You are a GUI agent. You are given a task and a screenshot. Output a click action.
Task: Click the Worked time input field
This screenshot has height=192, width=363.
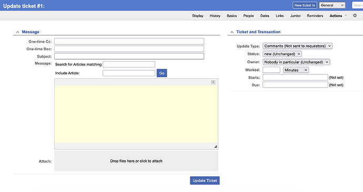tap(271, 70)
